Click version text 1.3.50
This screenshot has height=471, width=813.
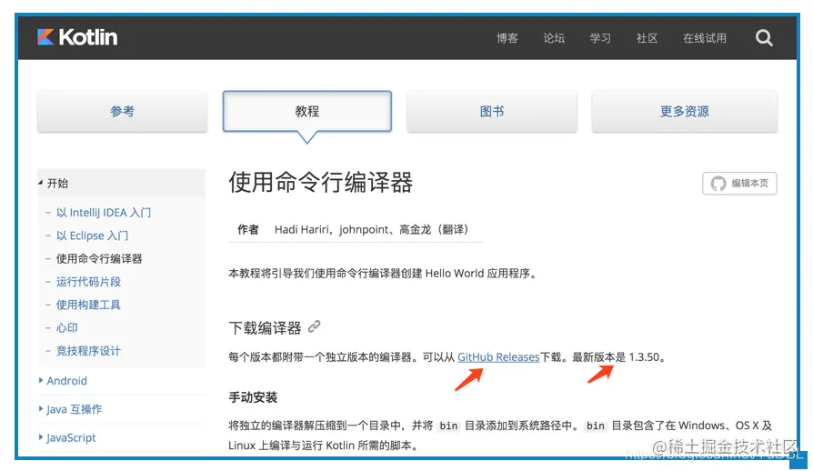644,357
